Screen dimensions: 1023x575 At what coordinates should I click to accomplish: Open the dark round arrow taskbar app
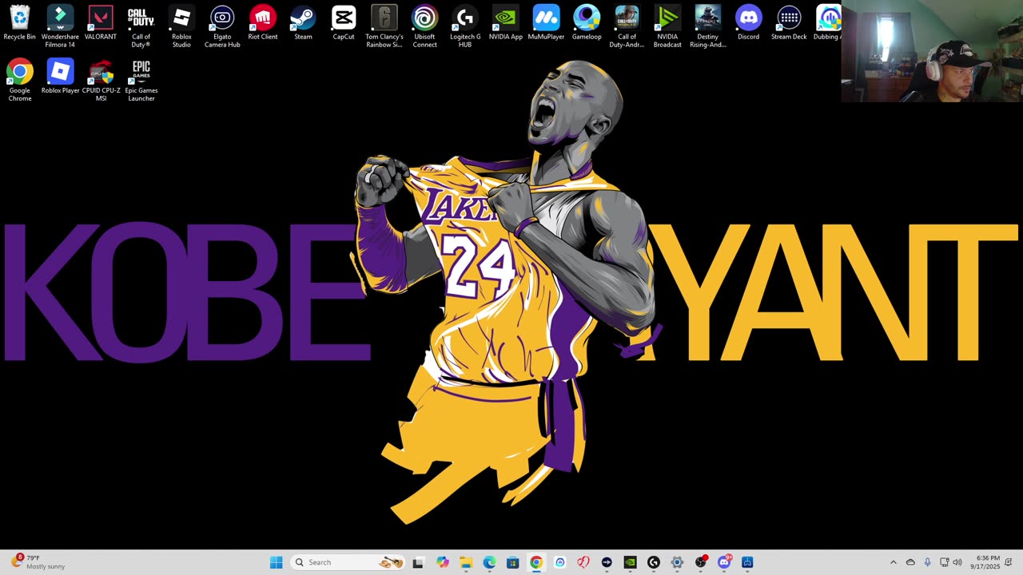[607, 562]
